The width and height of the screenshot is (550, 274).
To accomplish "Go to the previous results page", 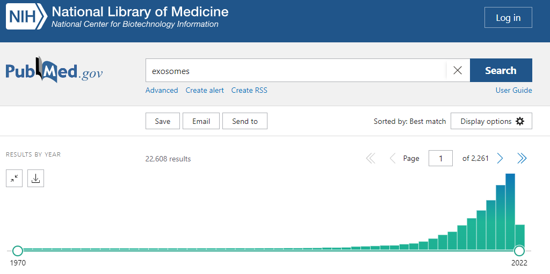I will 392,158.
